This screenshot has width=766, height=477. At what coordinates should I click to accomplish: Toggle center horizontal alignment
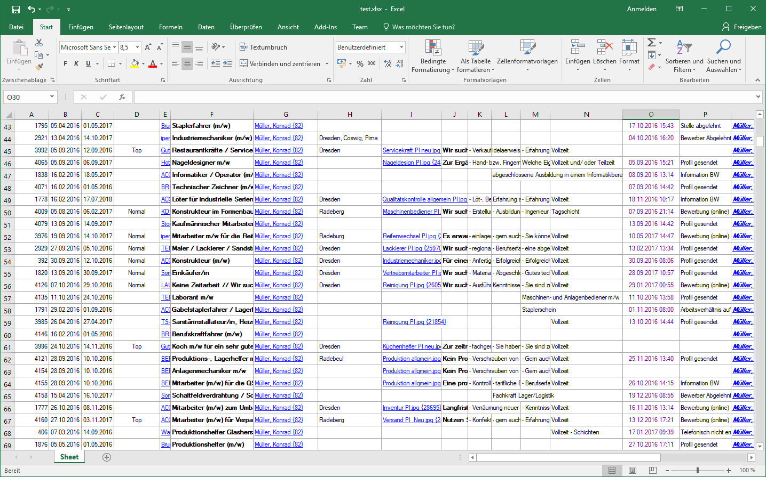point(187,63)
